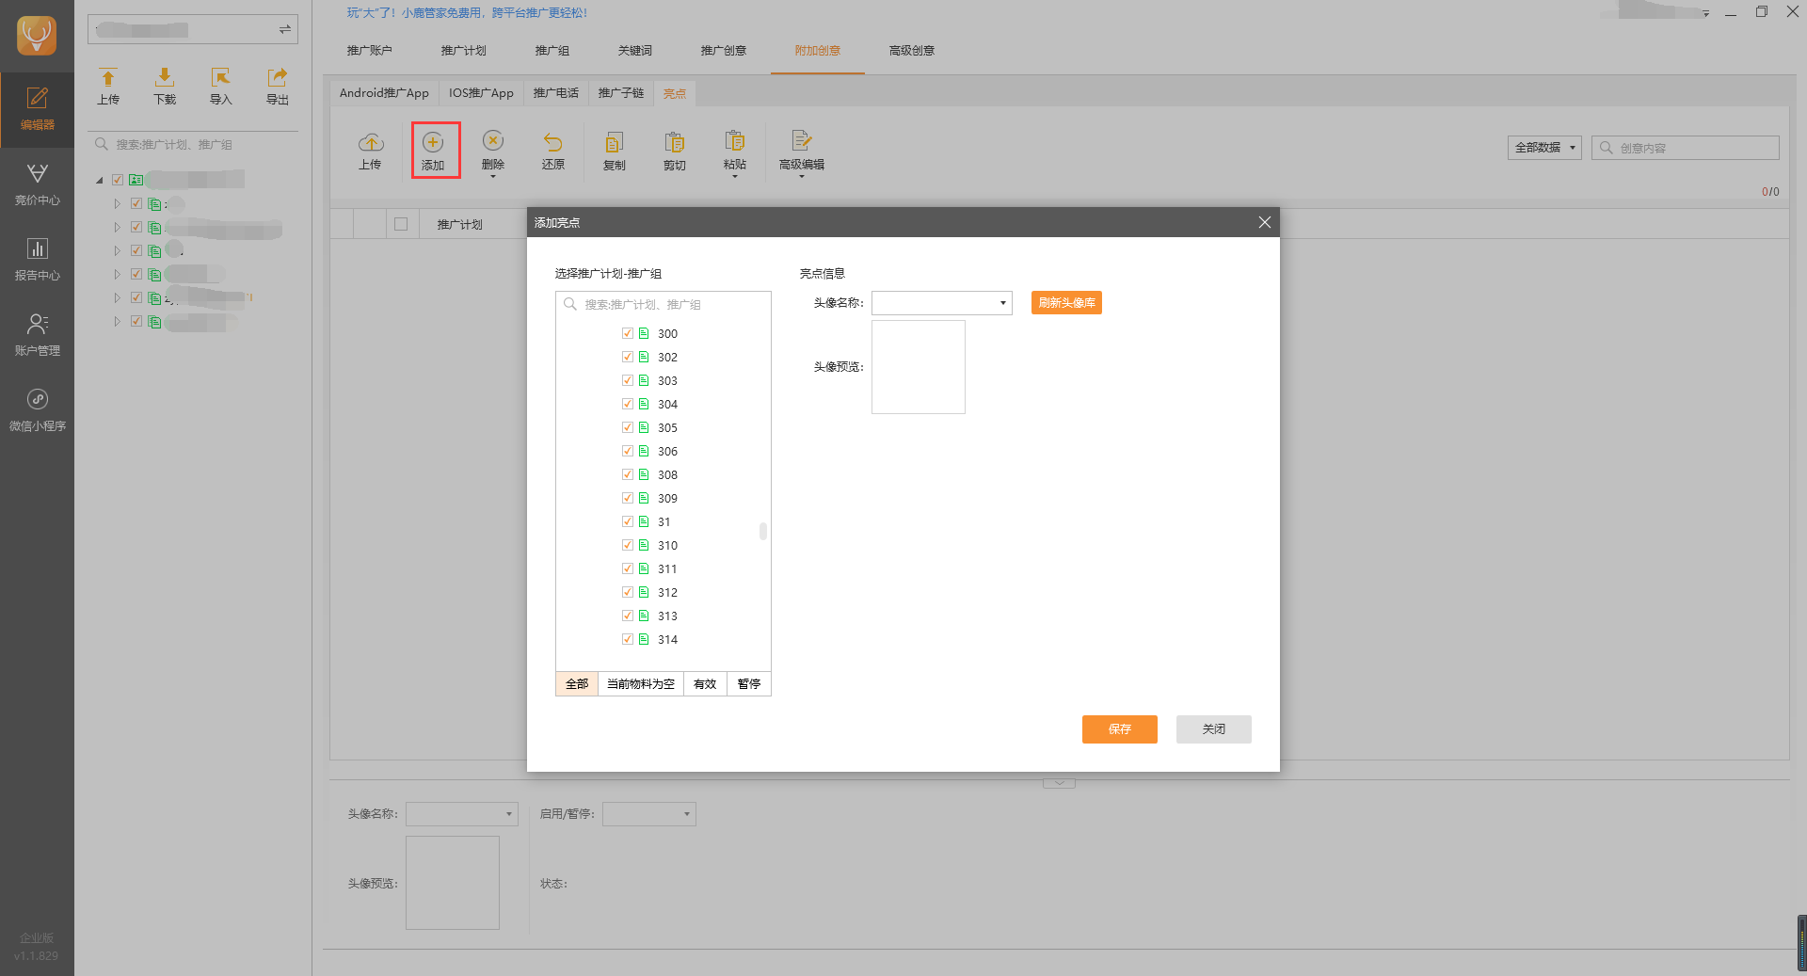
Task: Switch to the Android推广App sub-tab
Action: pyautogui.click(x=384, y=93)
